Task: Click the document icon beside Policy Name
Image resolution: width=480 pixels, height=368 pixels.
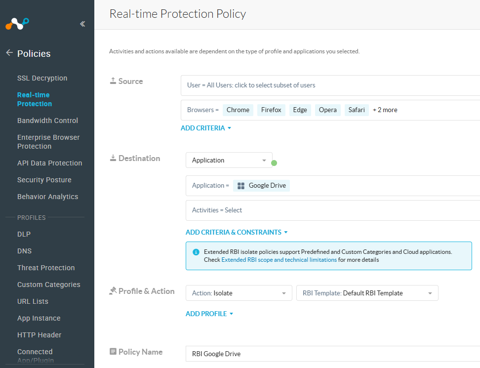Action: [x=113, y=352]
